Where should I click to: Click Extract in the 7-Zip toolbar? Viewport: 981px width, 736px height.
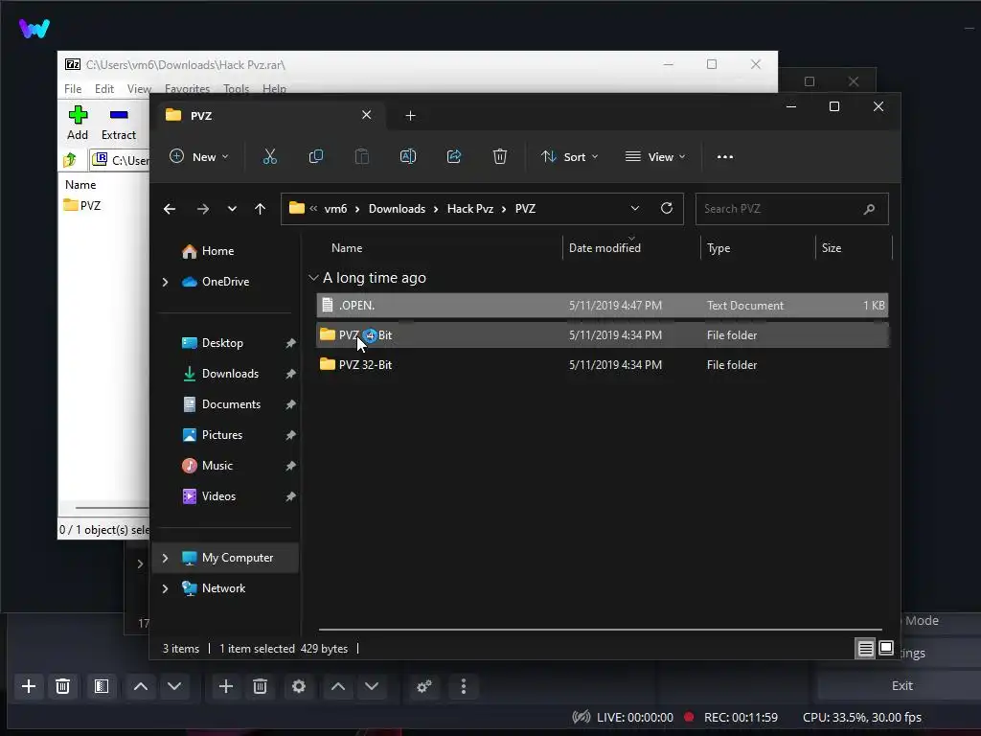[118, 123]
